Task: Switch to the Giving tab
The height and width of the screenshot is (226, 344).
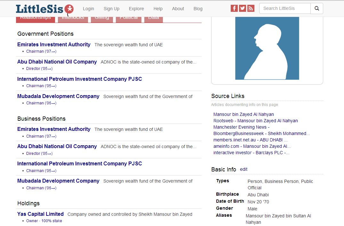Action: click(102, 19)
